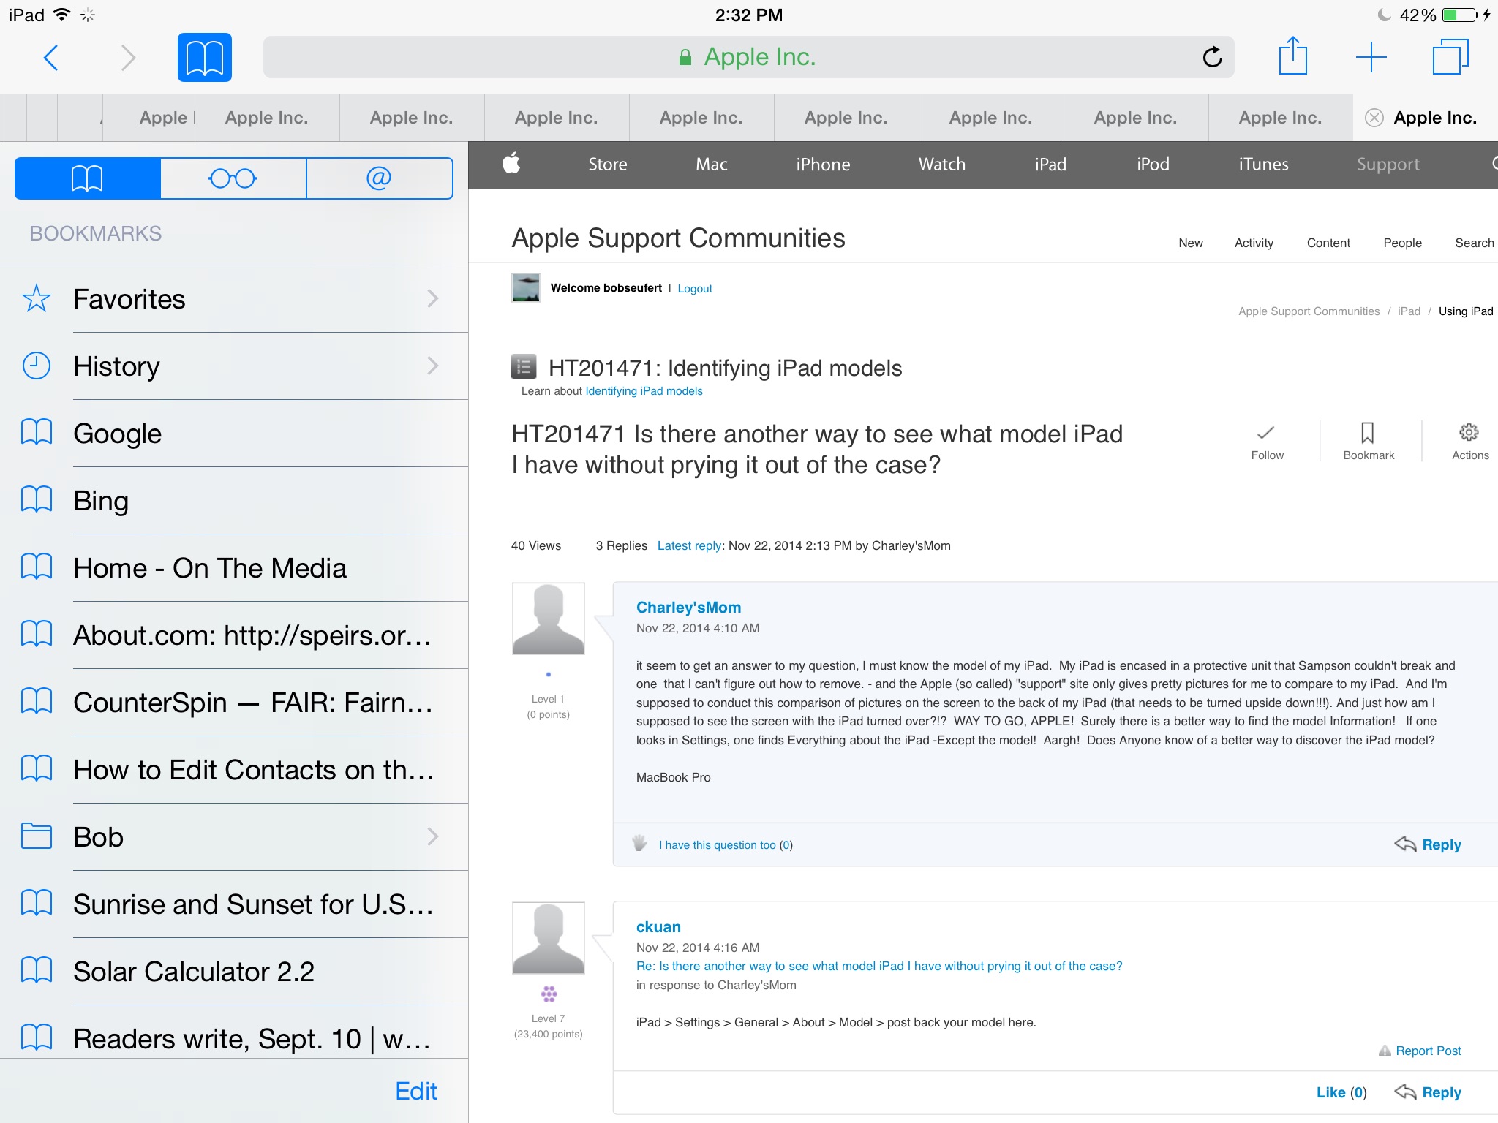Reload the page with refresh icon

click(1211, 57)
